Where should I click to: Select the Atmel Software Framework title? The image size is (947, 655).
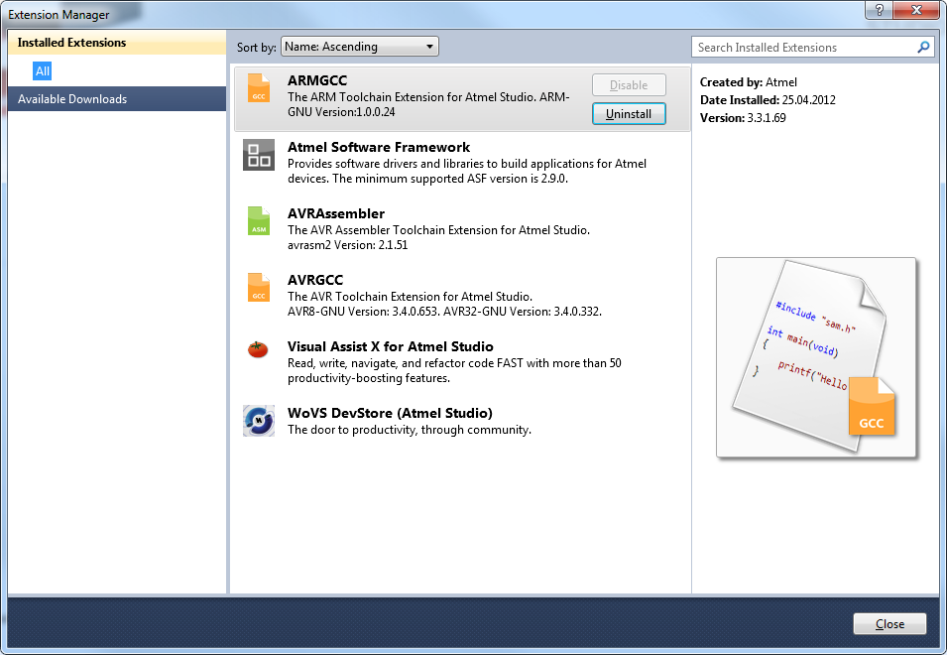tap(379, 147)
